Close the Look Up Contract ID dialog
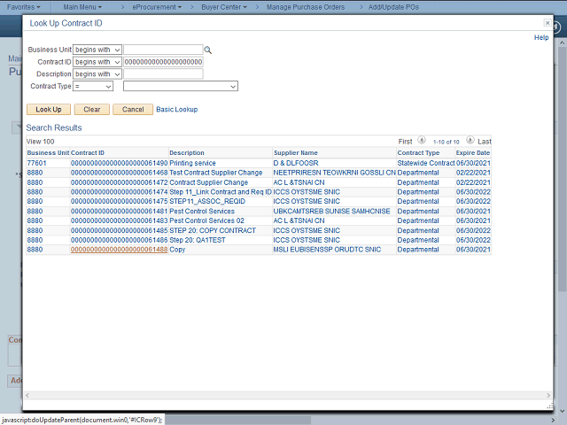This screenshot has height=425, width=567. [x=547, y=23]
